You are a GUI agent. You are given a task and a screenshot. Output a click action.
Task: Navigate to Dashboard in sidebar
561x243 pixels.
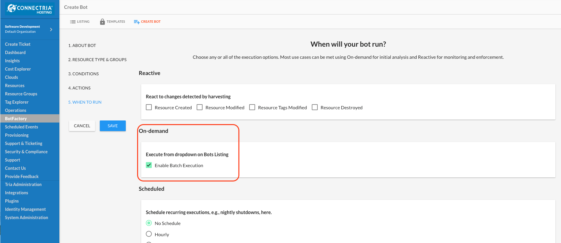tap(15, 53)
